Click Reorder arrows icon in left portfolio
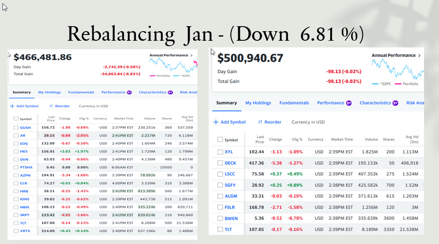The image size is (439, 244). 51,106
